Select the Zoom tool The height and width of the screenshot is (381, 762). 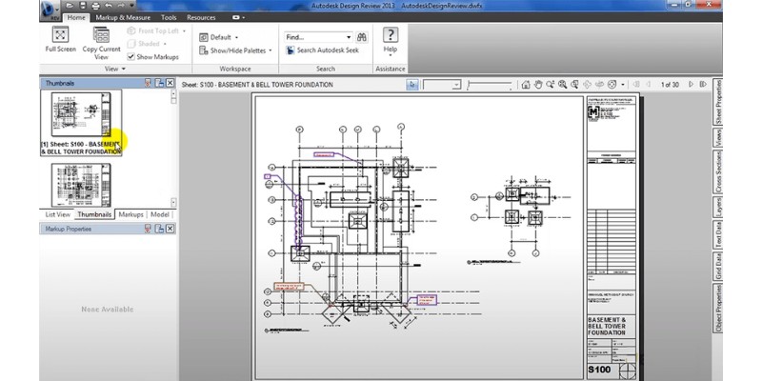(551, 85)
